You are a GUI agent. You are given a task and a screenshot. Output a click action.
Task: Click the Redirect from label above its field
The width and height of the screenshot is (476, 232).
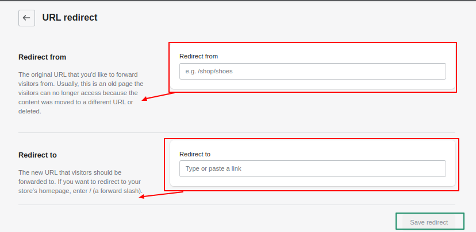pos(198,56)
